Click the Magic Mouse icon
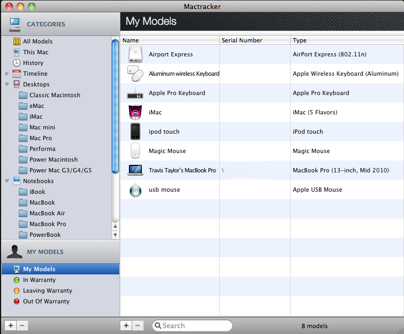This screenshot has height=334, width=404. click(135, 150)
